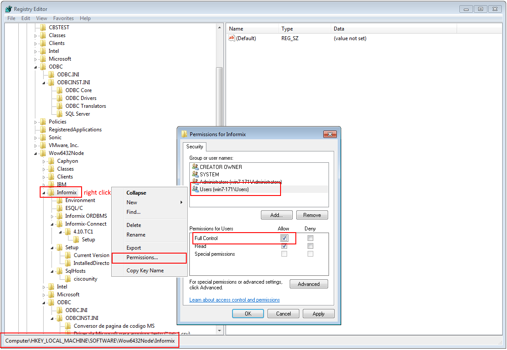Click the Environment folder icon
The width and height of the screenshot is (507, 350).
click(x=60, y=200)
